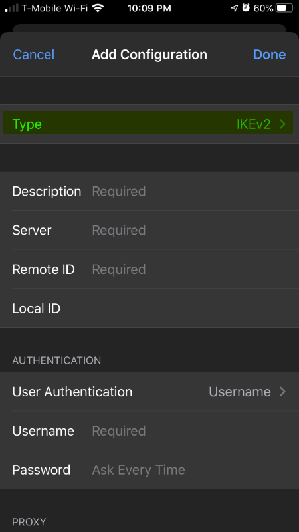Tap Done to save the configuration
Image resolution: width=299 pixels, height=532 pixels.
[270, 55]
